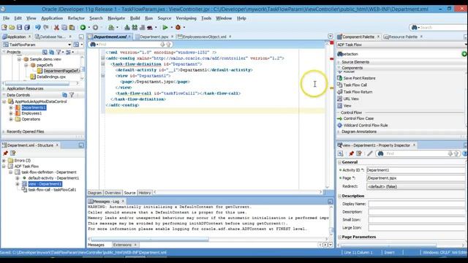Click the green go arrow in palette search

[464, 54]
